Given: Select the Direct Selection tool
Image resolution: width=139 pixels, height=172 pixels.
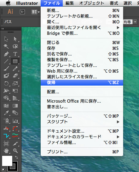Looking at the screenshot, I should 15,39.
